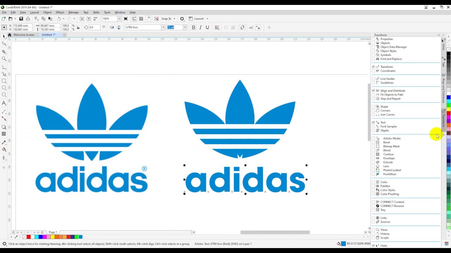Select the Color Eyedropper tool

pyautogui.click(x=4, y=142)
